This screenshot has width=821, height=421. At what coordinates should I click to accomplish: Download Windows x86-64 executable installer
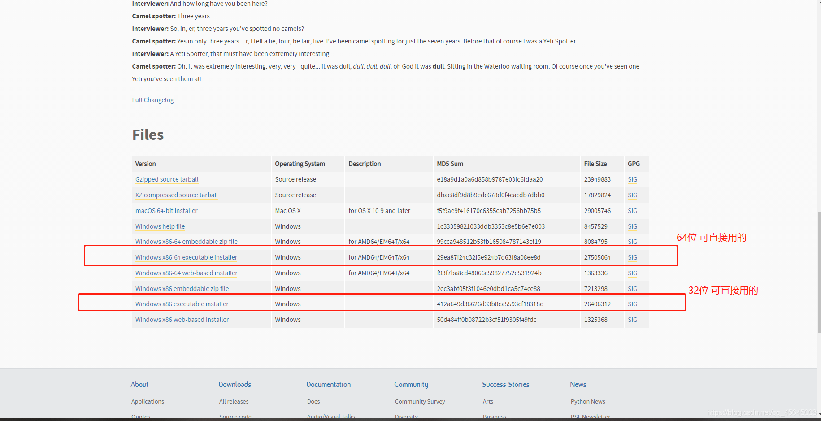[187, 257]
